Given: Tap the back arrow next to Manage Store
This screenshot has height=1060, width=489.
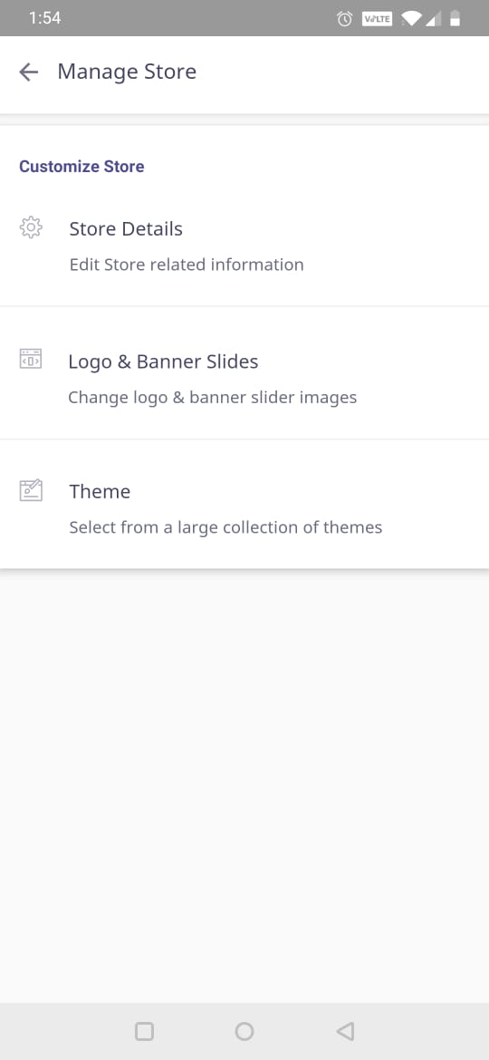Looking at the screenshot, I should point(28,72).
